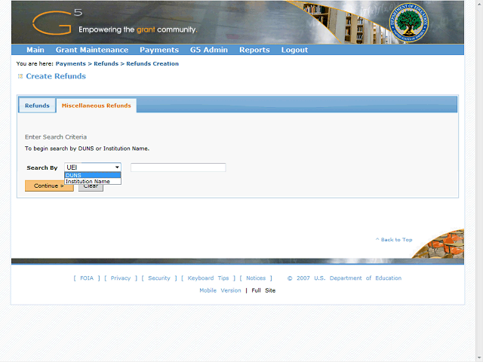Choose DUNS from the dropdown list
The height and width of the screenshot is (362, 483).
[x=93, y=175]
